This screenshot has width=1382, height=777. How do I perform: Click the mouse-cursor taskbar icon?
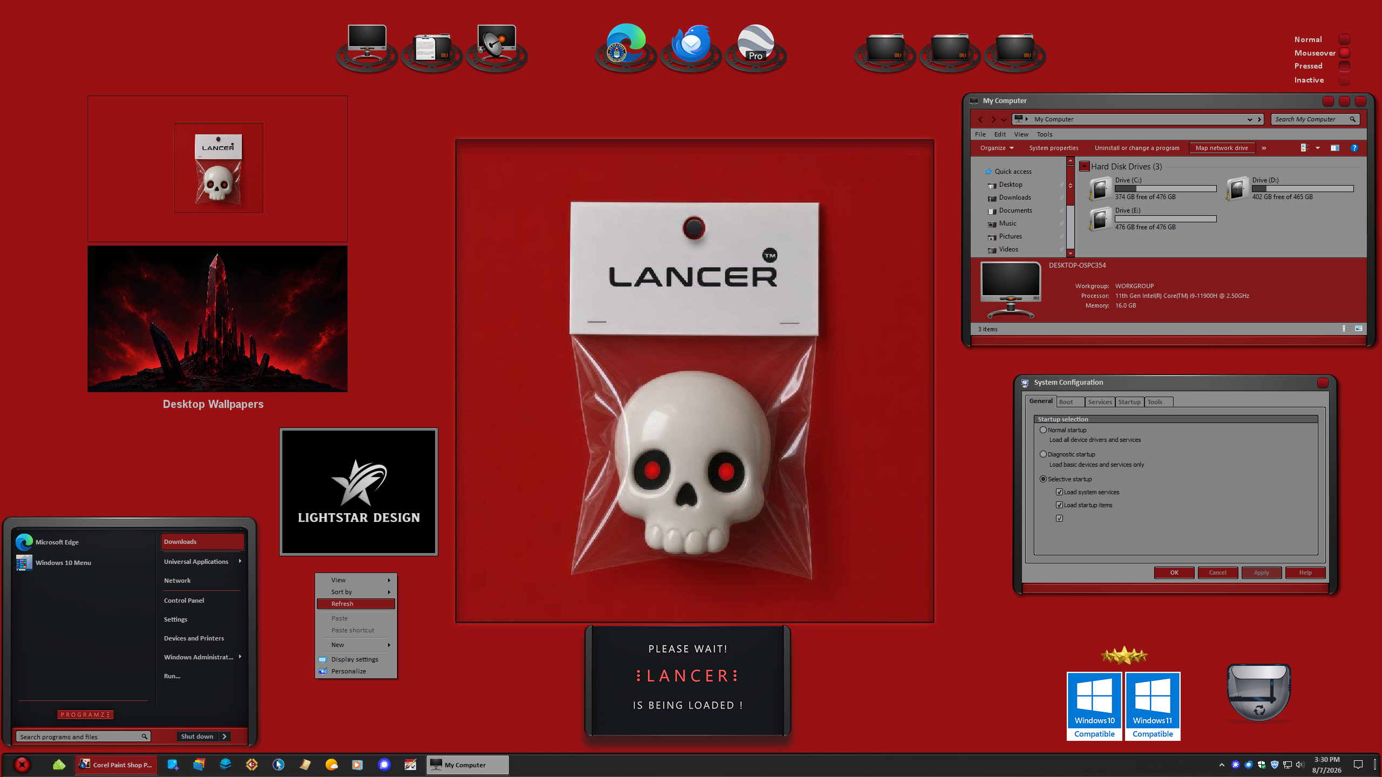point(279,765)
